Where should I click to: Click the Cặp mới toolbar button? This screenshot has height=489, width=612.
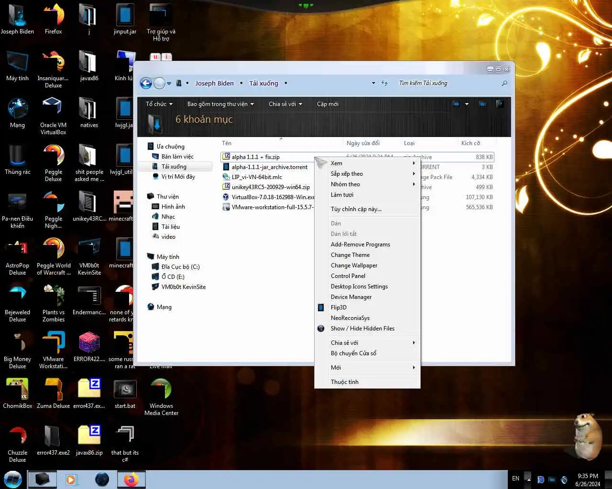tap(328, 104)
